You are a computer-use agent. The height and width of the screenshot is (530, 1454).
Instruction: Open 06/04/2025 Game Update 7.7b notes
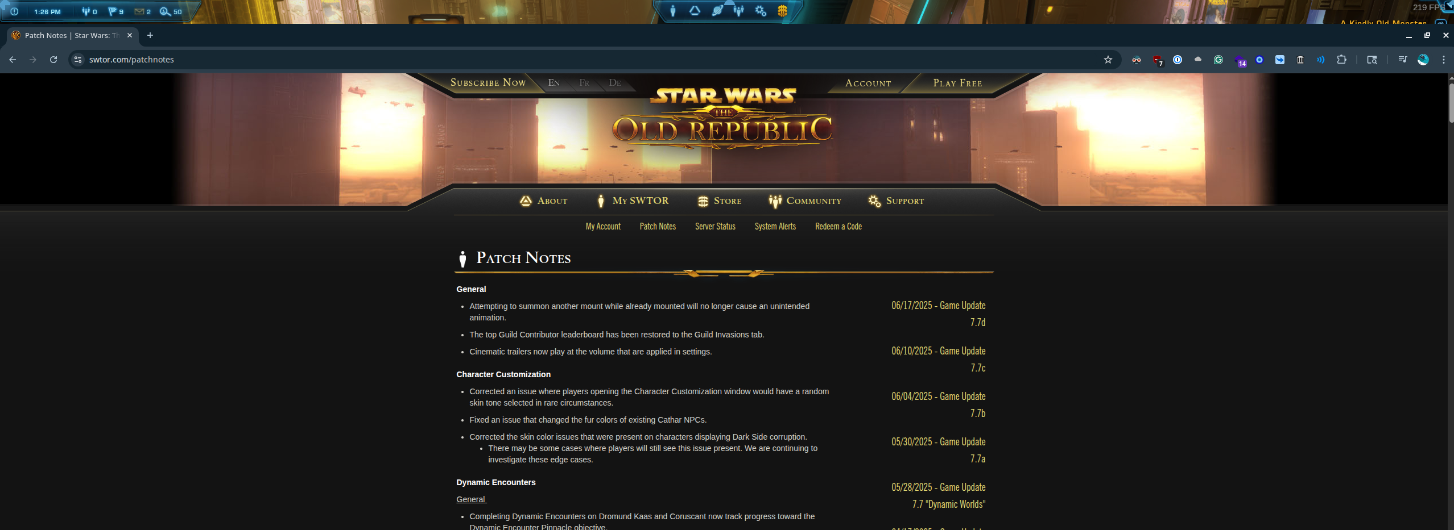point(939,404)
